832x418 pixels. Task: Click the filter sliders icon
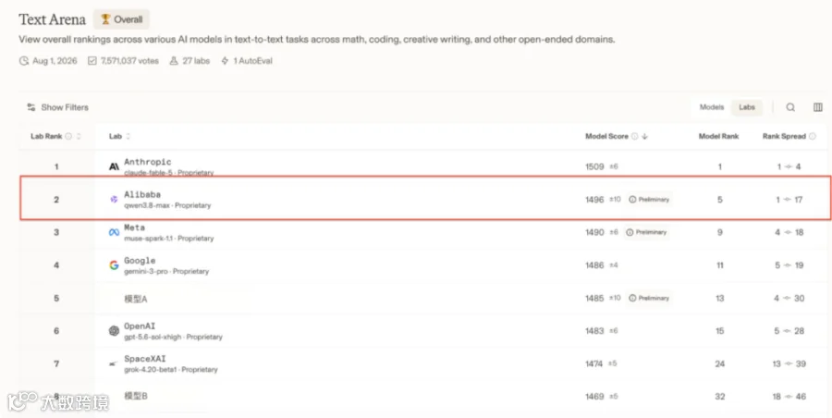tap(31, 107)
